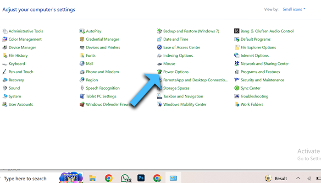Image resolution: width=321 pixels, height=183 pixels.
Task: Click the User Accounts icon
Action: pyautogui.click(x=5, y=104)
